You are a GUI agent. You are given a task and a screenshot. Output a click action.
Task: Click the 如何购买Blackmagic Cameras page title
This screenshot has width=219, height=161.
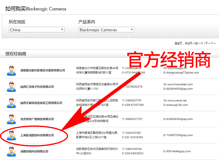(36, 9)
